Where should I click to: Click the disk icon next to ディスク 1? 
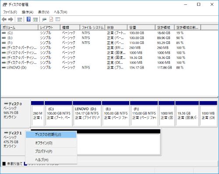[6, 133]
